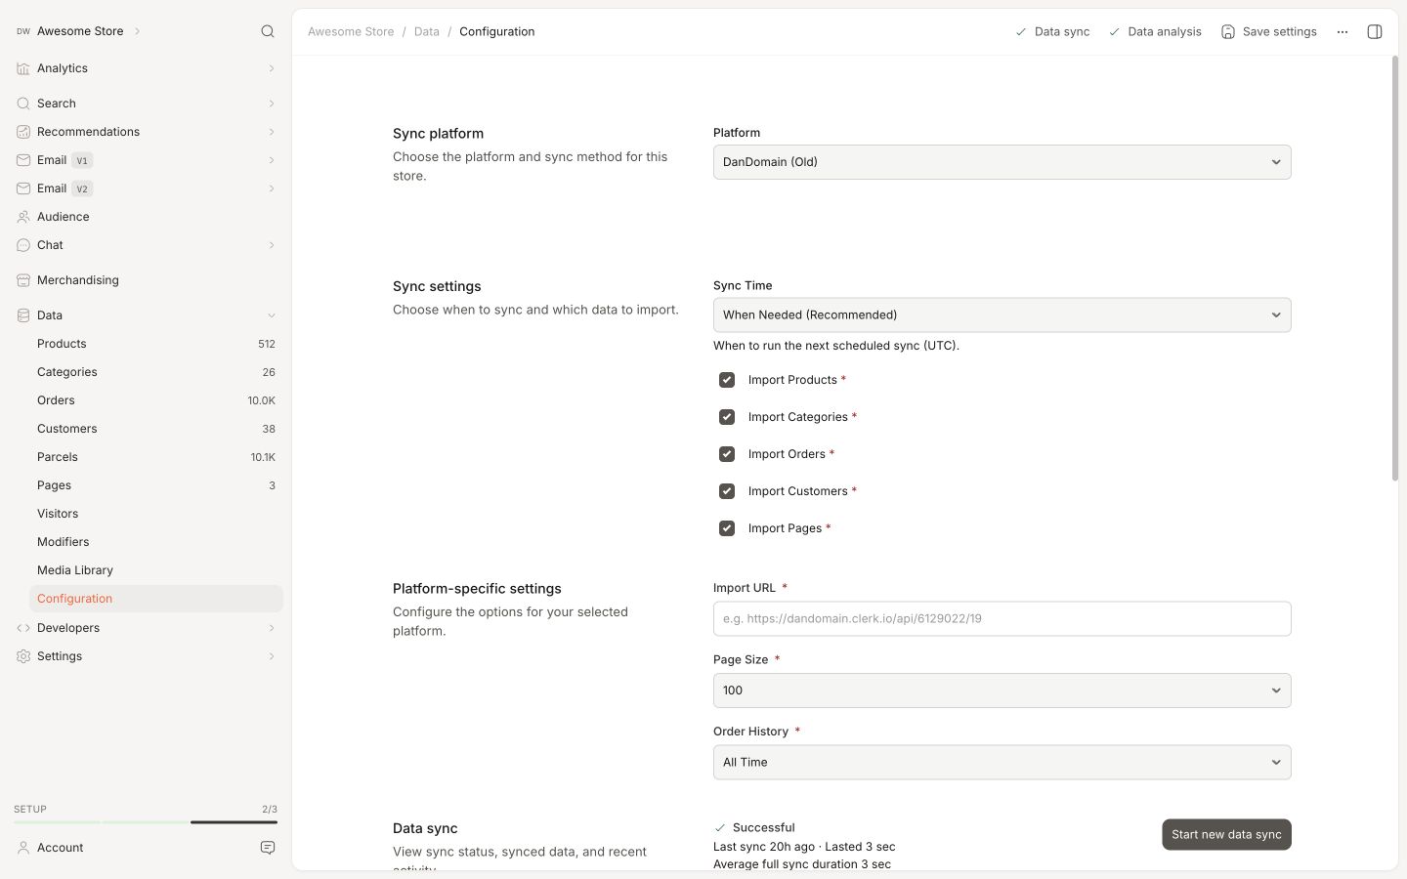Open the Platform dropdown showing DanDomain (Old)

(x=1002, y=162)
